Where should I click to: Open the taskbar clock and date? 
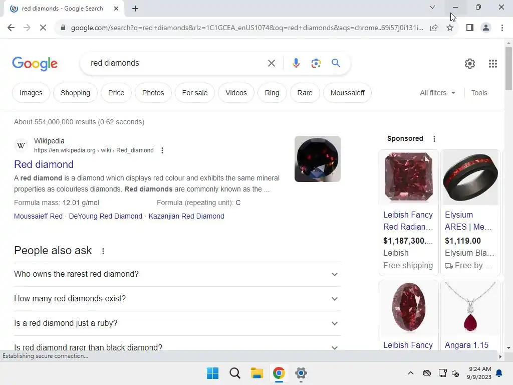(479, 373)
